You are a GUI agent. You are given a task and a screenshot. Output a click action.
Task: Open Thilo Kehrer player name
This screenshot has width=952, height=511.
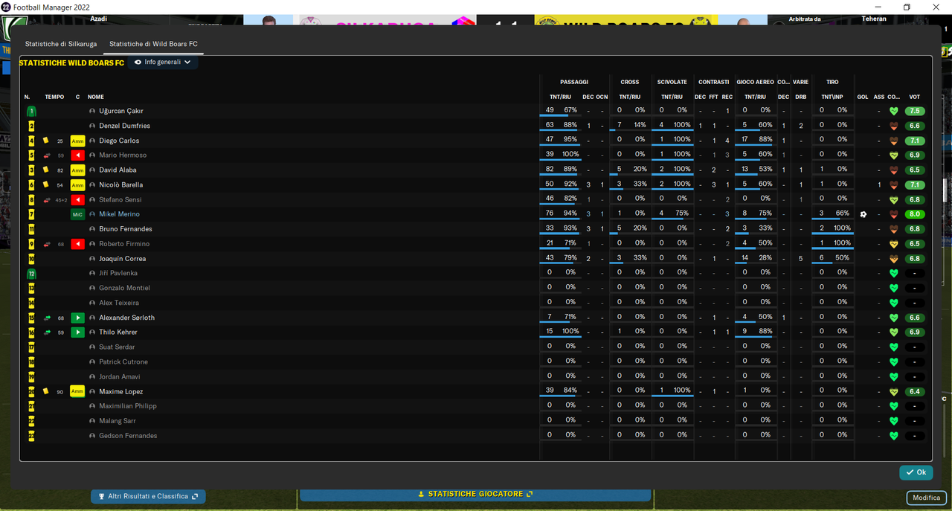118,332
